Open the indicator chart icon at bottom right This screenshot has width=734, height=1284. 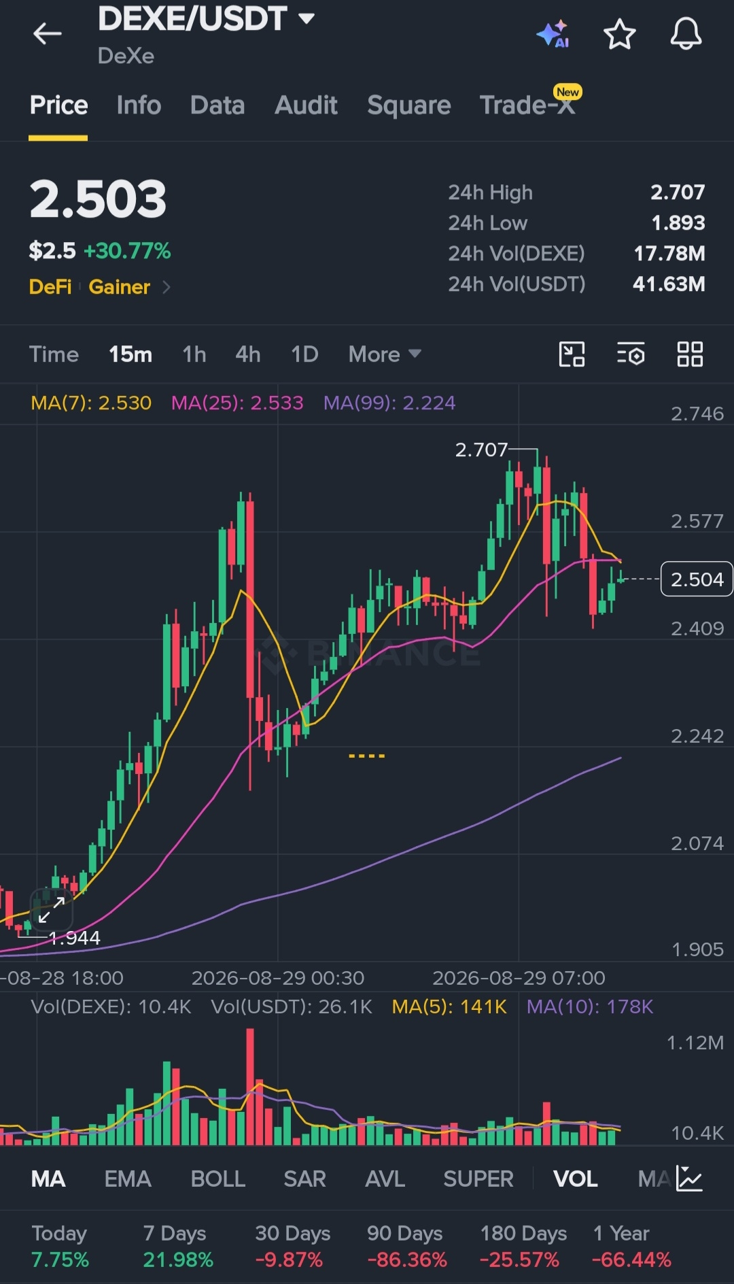689,1179
